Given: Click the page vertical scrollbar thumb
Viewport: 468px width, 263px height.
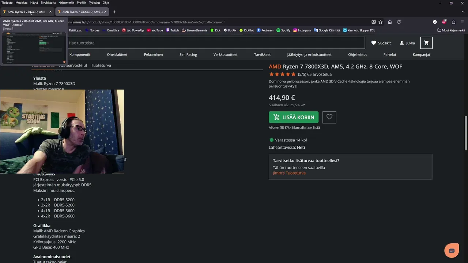Looking at the screenshot, I should tap(466, 133).
